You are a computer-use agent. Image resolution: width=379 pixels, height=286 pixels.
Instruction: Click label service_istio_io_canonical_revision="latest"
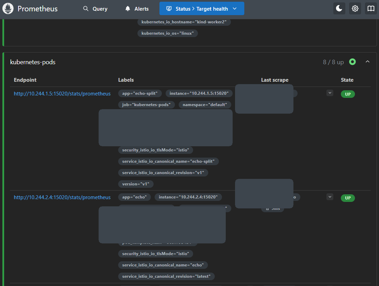(x=166, y=276)
